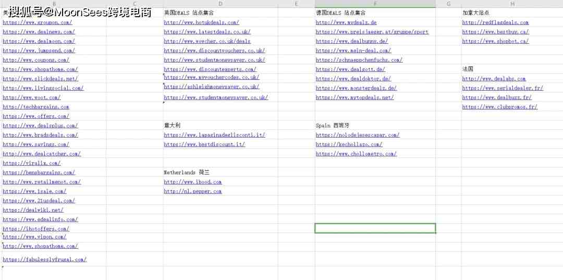Open the techbargains.com link

coord(36,107)
